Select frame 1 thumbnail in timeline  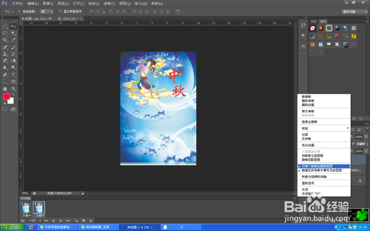click(25, 208)
